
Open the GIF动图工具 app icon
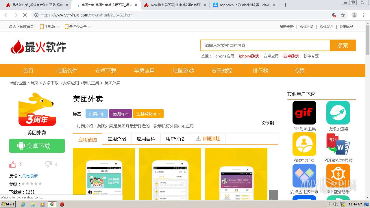(x=304, y=113)
